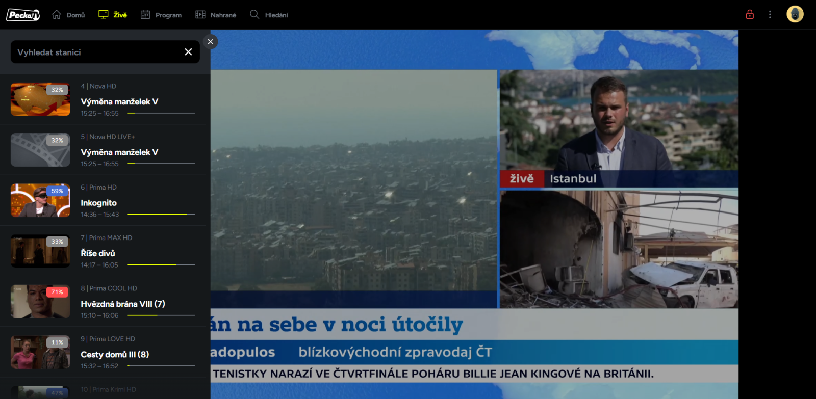This screenshot has height=399, width=816.
Task: Close the channel list panel
Action: [211, 42]
